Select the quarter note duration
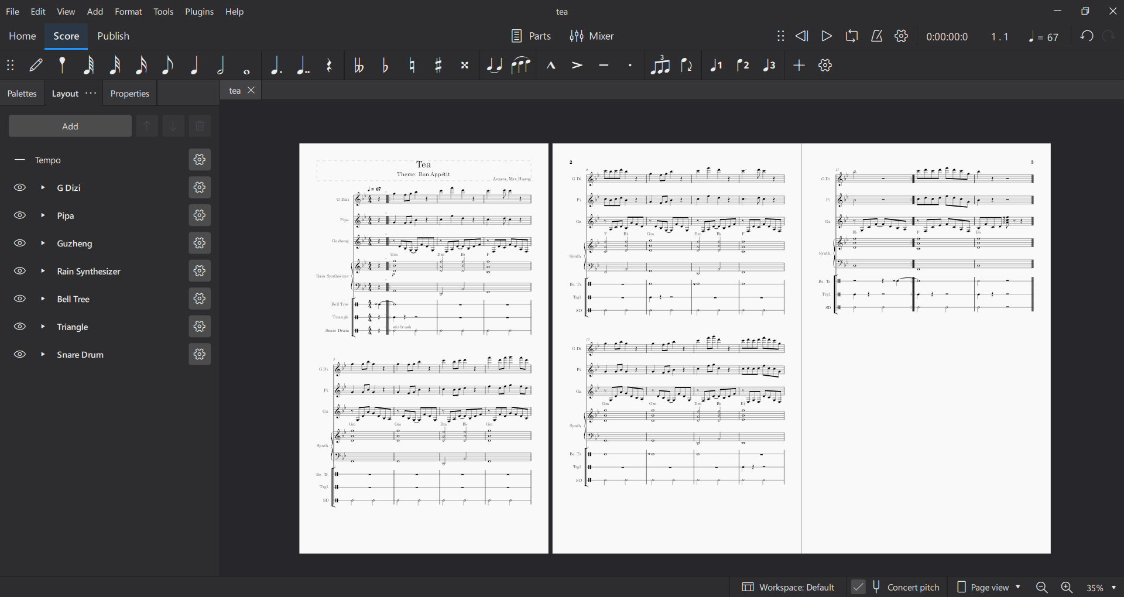 (x=194, y=66)
